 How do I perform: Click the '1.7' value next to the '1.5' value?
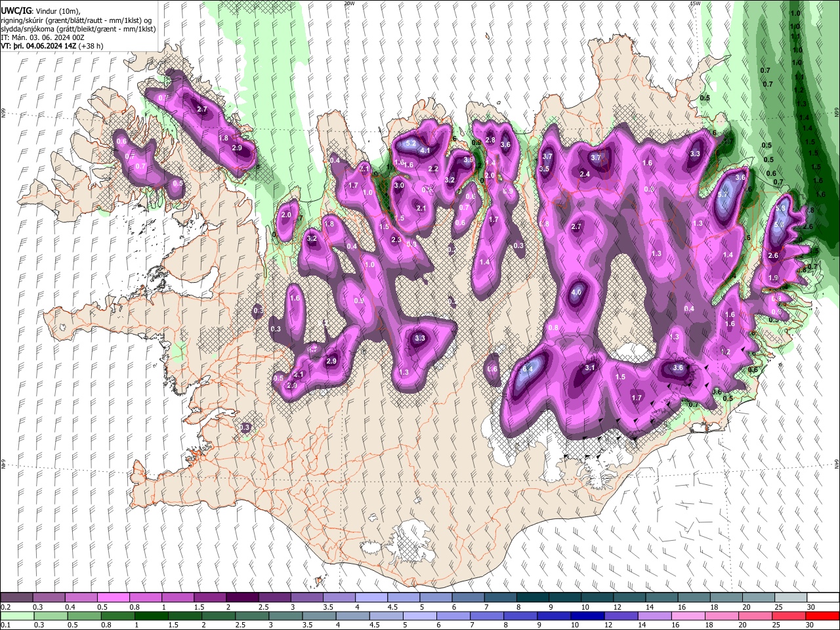[x=637, y=398]
